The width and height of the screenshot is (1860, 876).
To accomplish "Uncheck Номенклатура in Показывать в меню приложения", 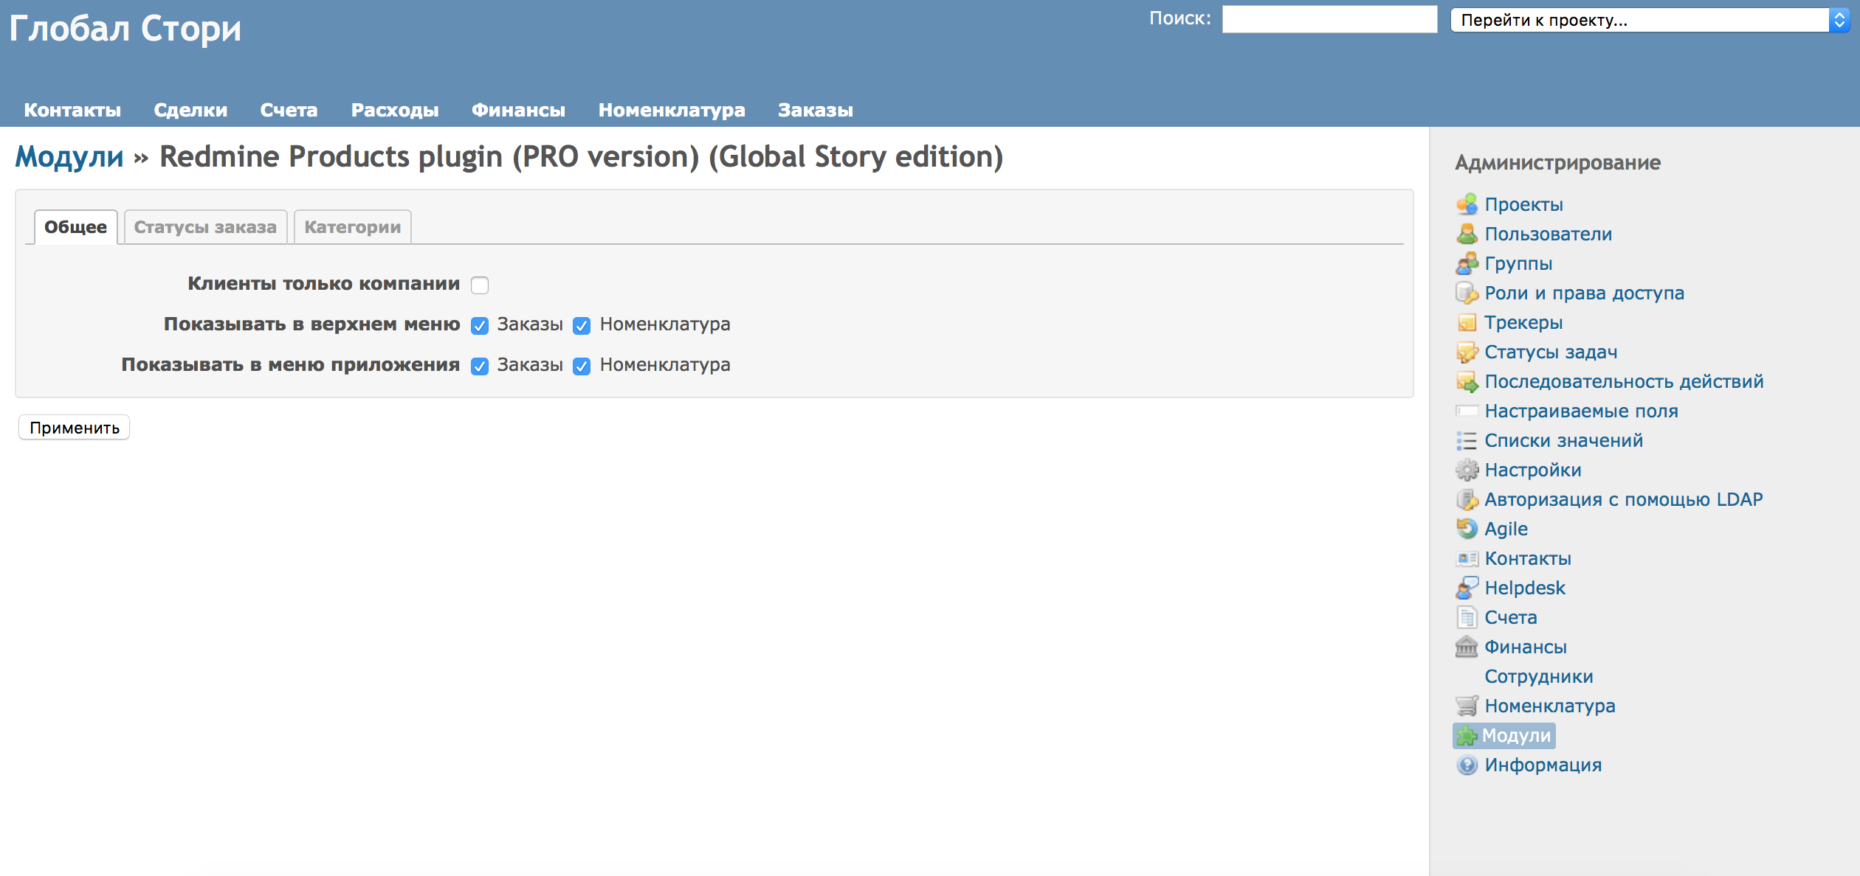I will (582, 366).
